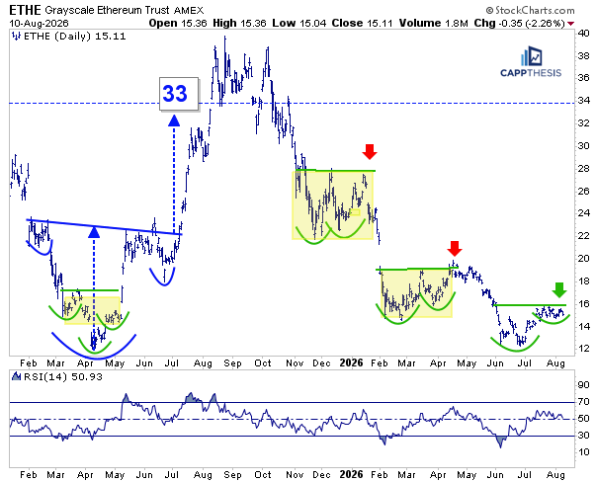Click the 33 price target label box
596x482 pixels.
[179, 94]
